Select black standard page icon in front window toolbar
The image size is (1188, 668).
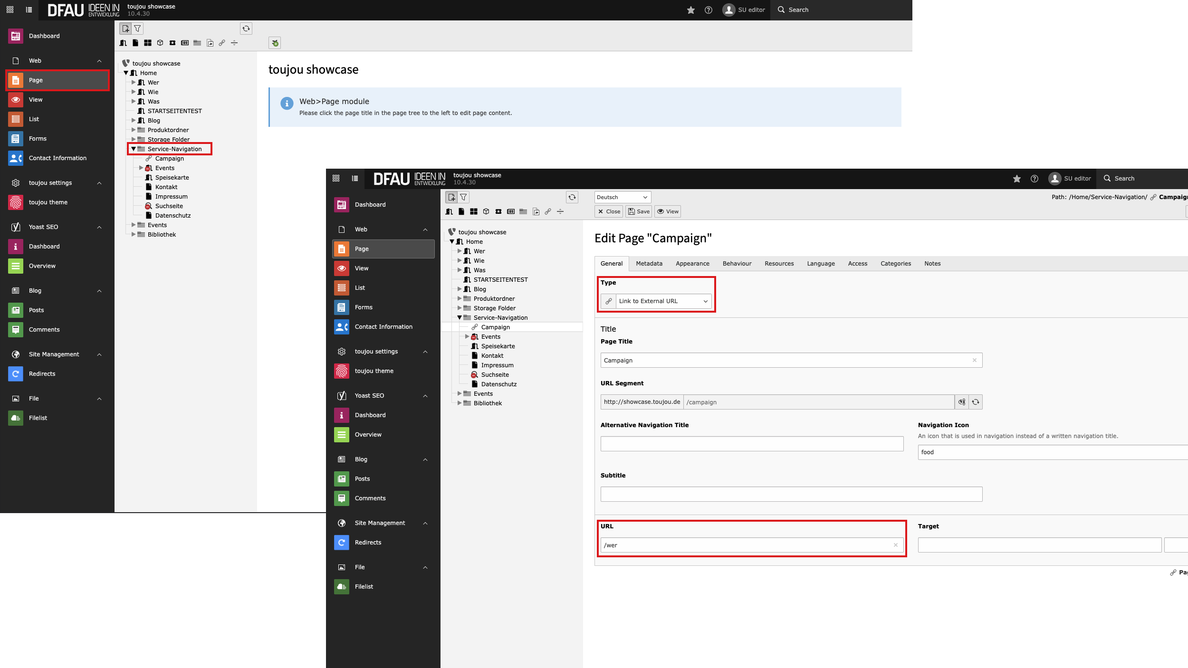point(461,211)
